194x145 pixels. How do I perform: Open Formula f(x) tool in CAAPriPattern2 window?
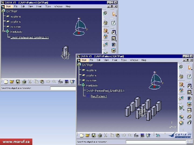(x=136, y=136)
